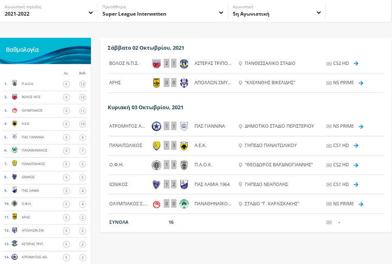392x264 pixels.
Task: Click the Βαθμολογία standings banner
Action: click(x=46, y=51)
